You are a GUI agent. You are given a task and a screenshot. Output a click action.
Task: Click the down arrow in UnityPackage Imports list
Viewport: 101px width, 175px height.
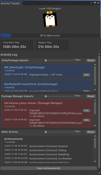[x=95, y=90]
